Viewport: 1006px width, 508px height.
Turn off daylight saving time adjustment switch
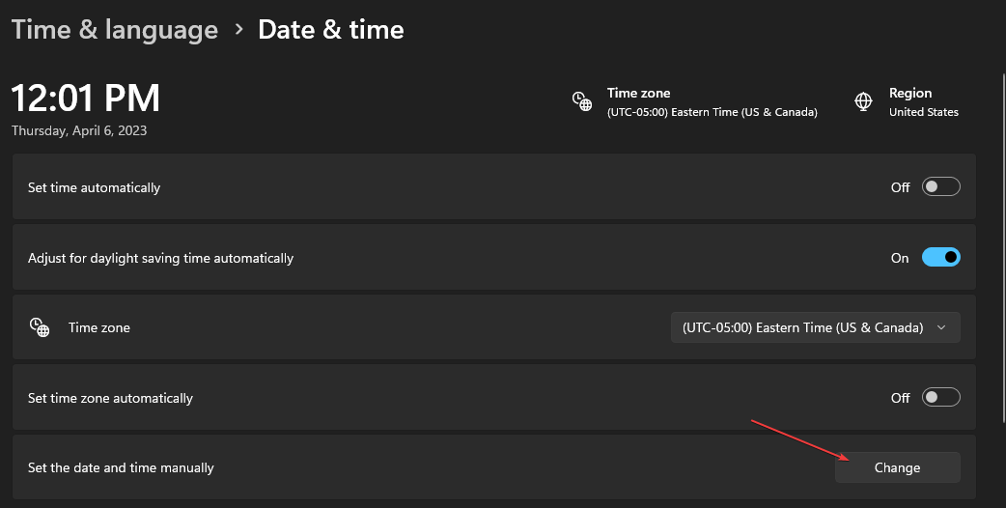[940, 258]
